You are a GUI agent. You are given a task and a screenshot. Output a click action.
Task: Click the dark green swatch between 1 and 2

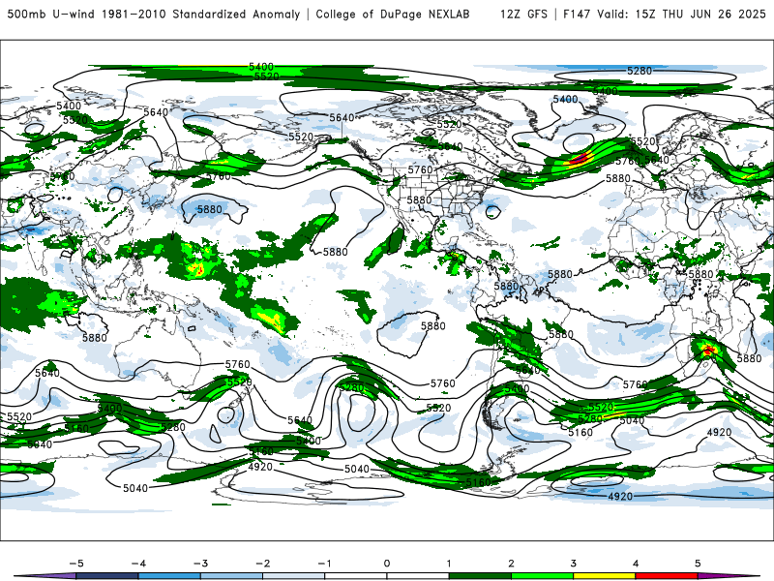(480, 576)
